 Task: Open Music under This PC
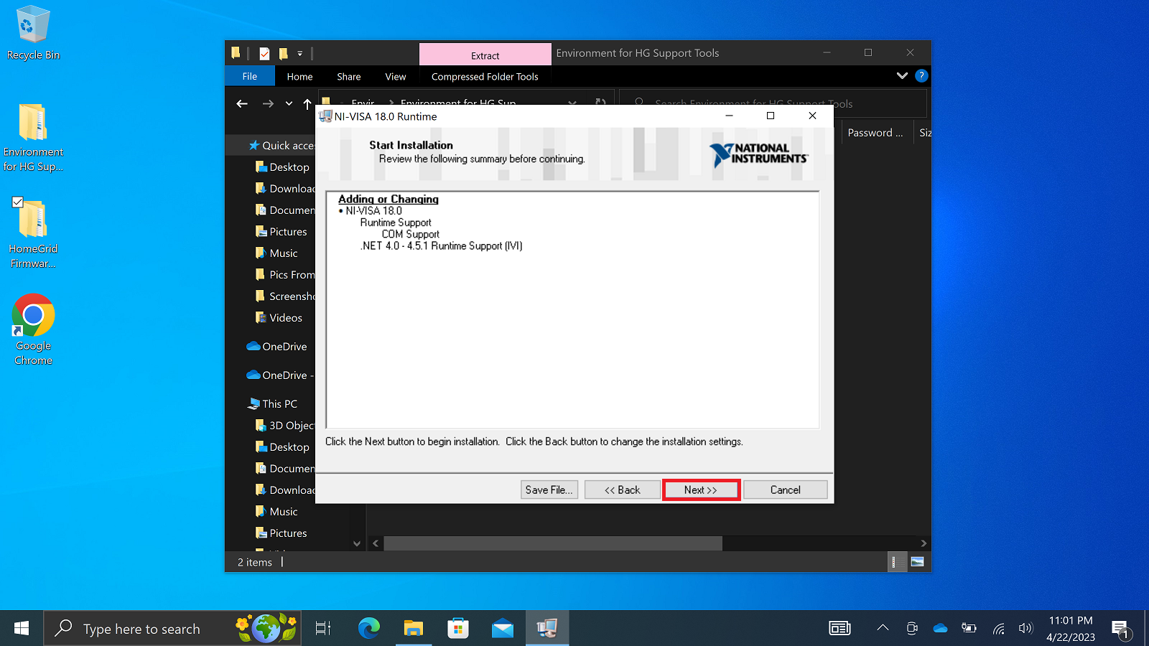[276, 511]
